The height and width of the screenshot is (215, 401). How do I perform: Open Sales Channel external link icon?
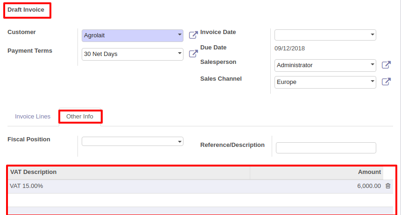click(386, 82)
